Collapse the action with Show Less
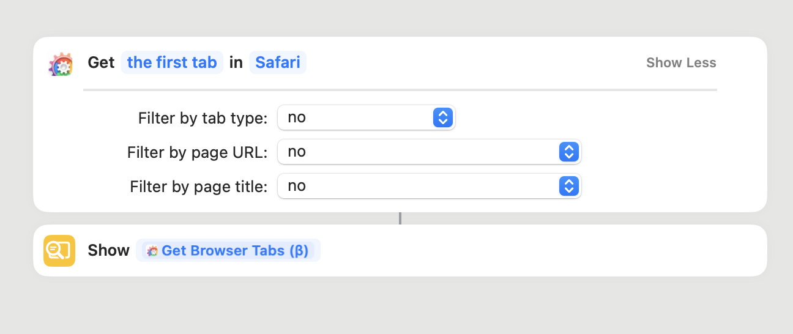Image resolution: width=793 pixels, height=334 pixels. [x=681, y=63]
